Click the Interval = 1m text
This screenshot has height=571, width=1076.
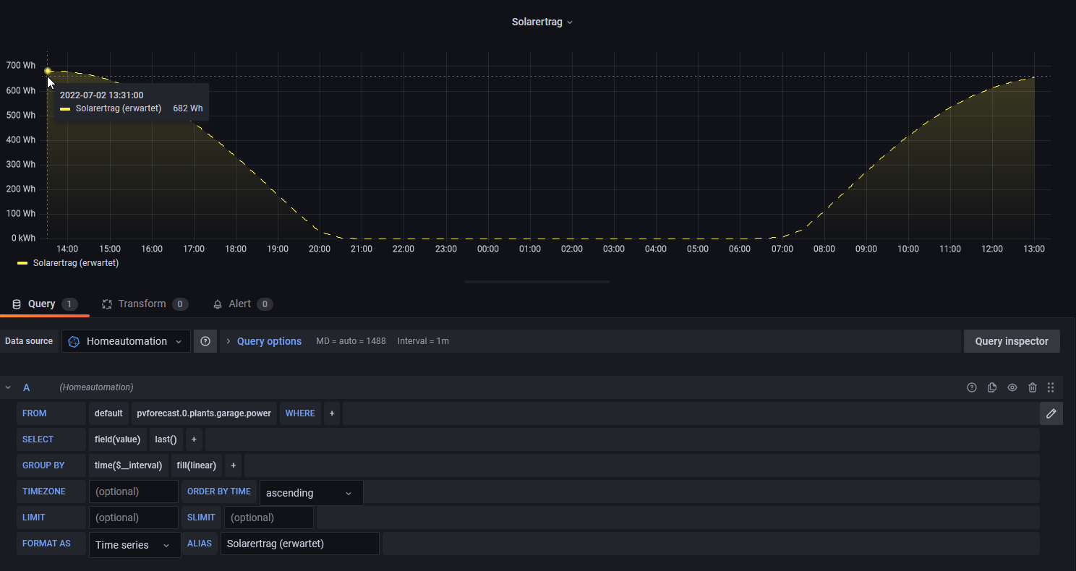(423, 341)
